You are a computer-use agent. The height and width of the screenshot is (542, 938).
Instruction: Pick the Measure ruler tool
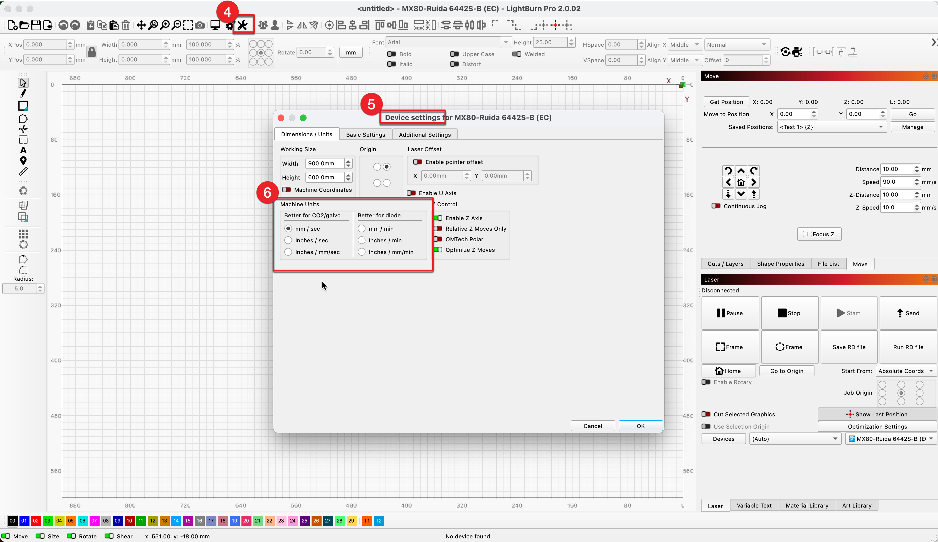pos(23,171)
